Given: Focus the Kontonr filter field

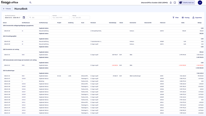Looking at the screenshot, I should (x=60, y=18).
